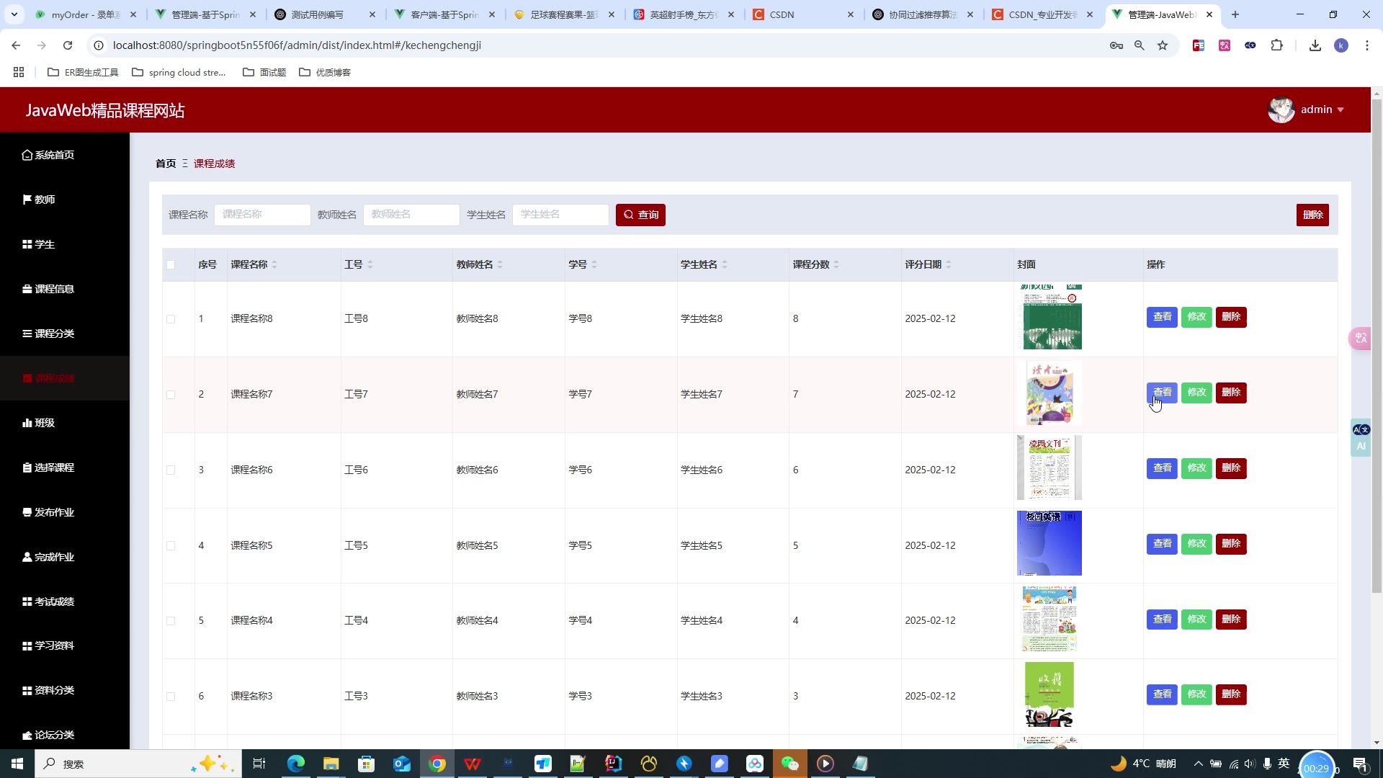
Task: Sort by 课程分数 column arrows
Action: [x=836, y=264]
